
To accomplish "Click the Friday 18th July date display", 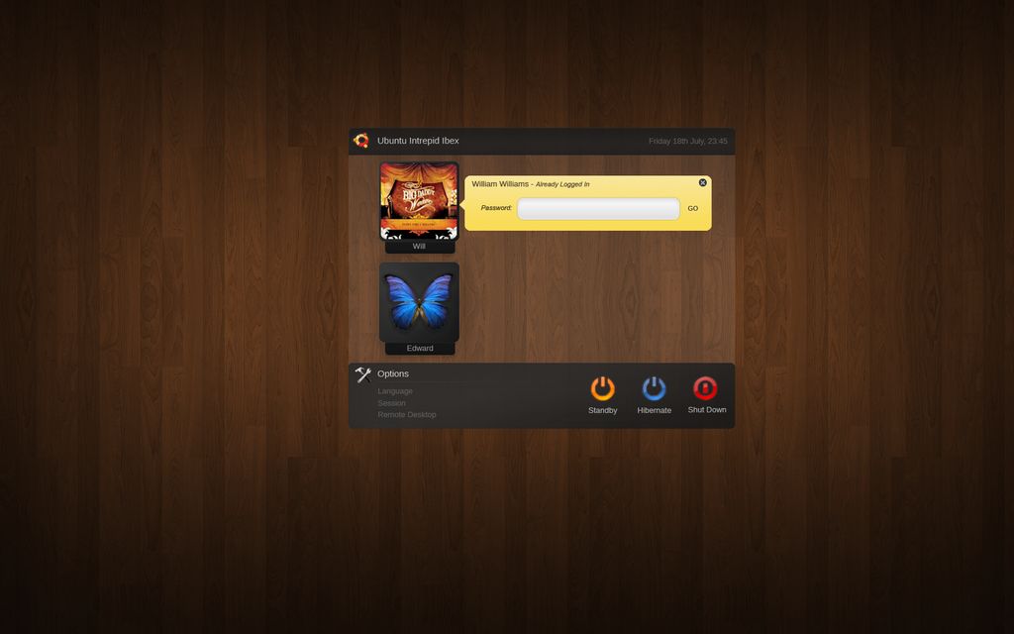I will point(686,141).
